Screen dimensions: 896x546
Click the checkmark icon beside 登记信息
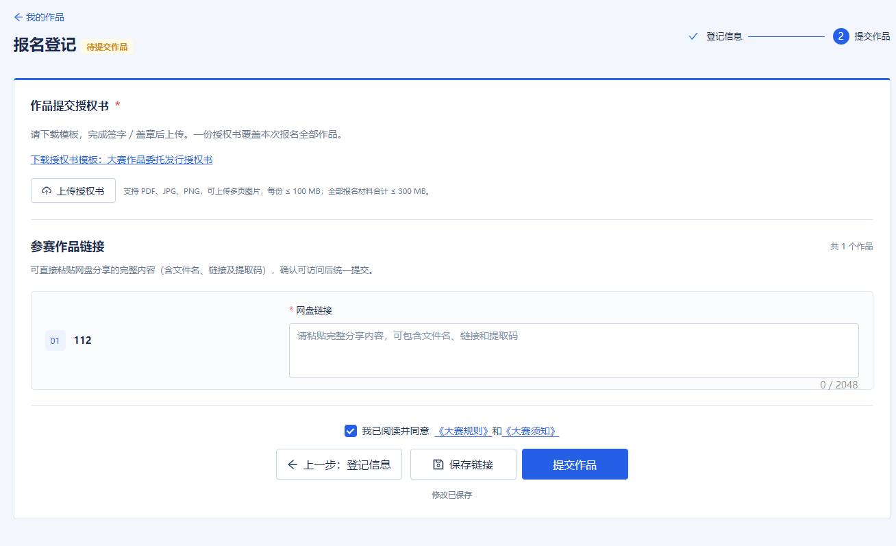[693, 36]
